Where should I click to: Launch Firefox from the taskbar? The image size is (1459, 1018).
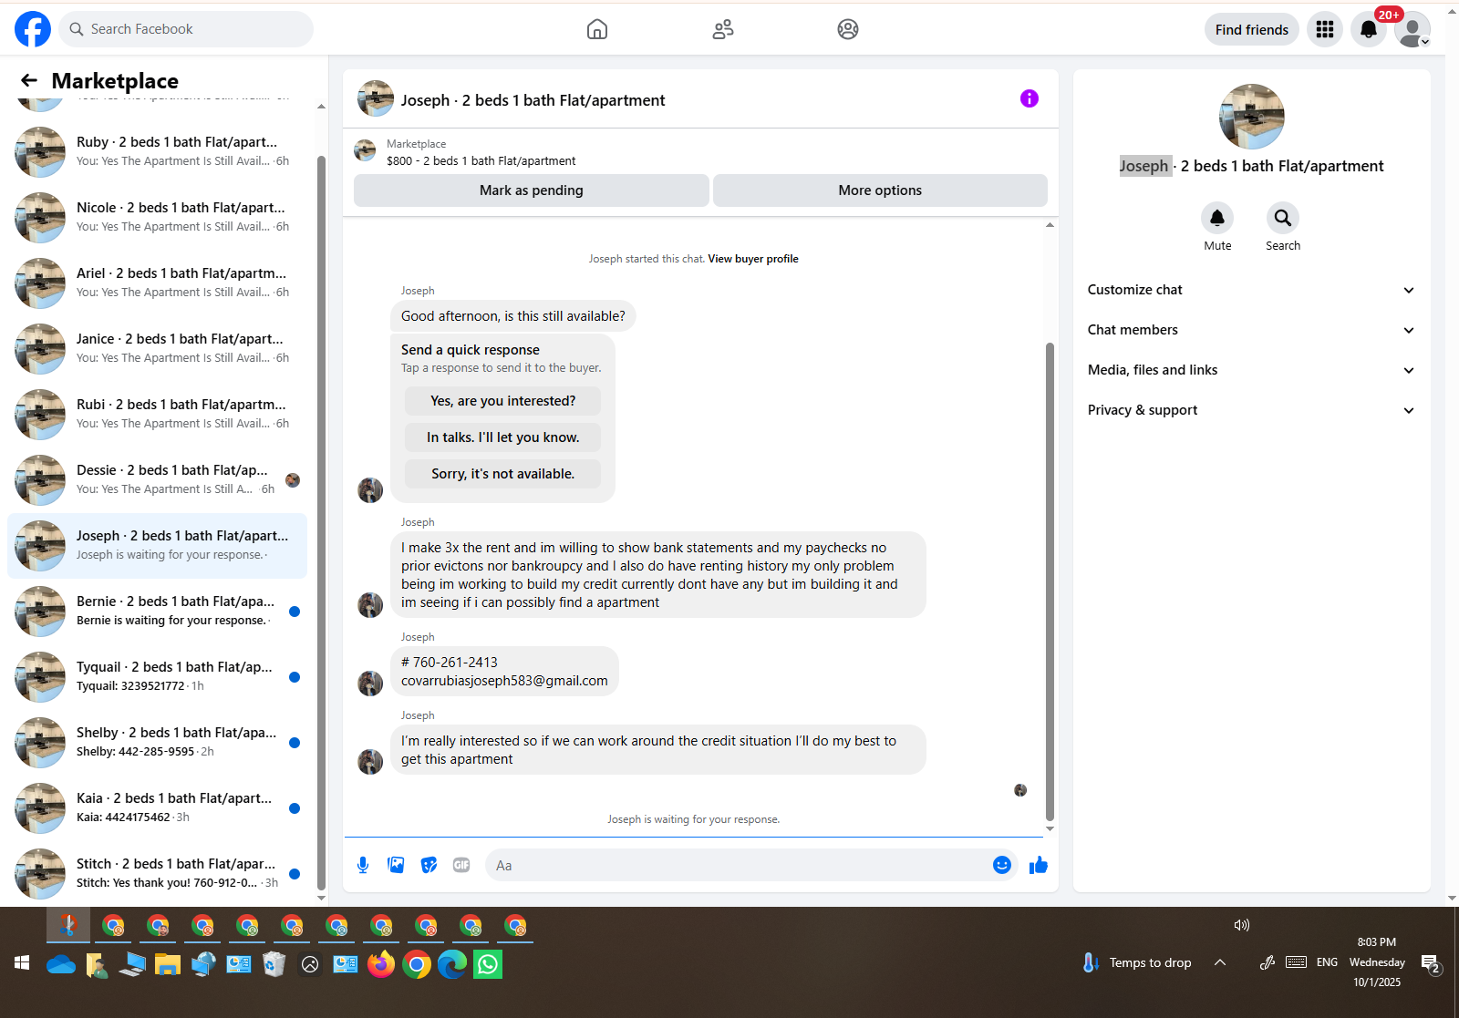click(381, 964)
